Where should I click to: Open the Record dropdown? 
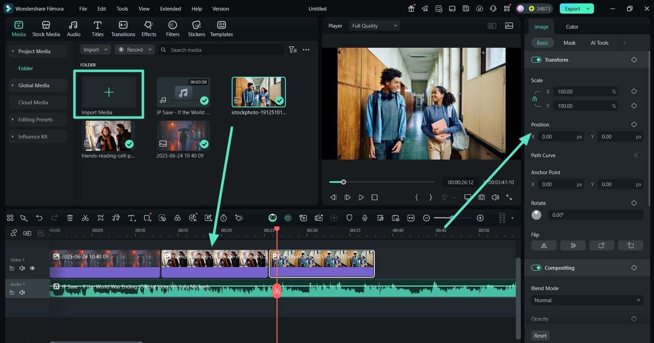[x=134, y=50]
